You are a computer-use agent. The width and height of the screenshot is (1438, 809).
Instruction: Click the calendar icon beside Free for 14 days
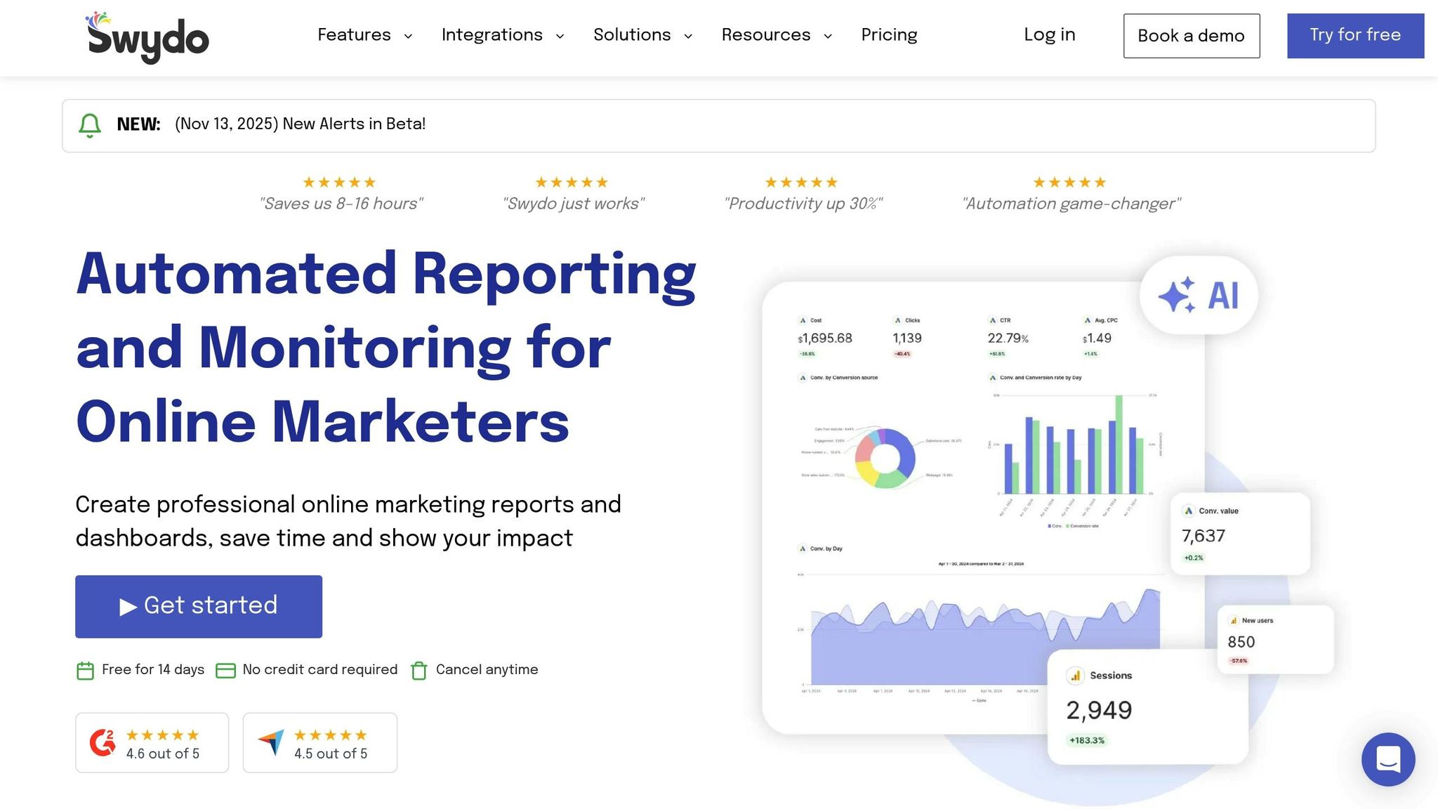(x=85, y=671)
